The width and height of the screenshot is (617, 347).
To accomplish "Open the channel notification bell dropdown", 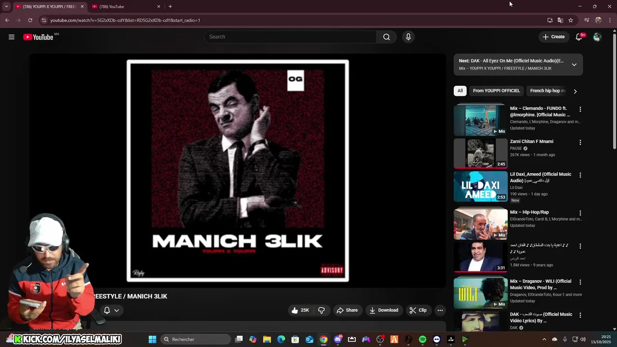I will point(111,310).
